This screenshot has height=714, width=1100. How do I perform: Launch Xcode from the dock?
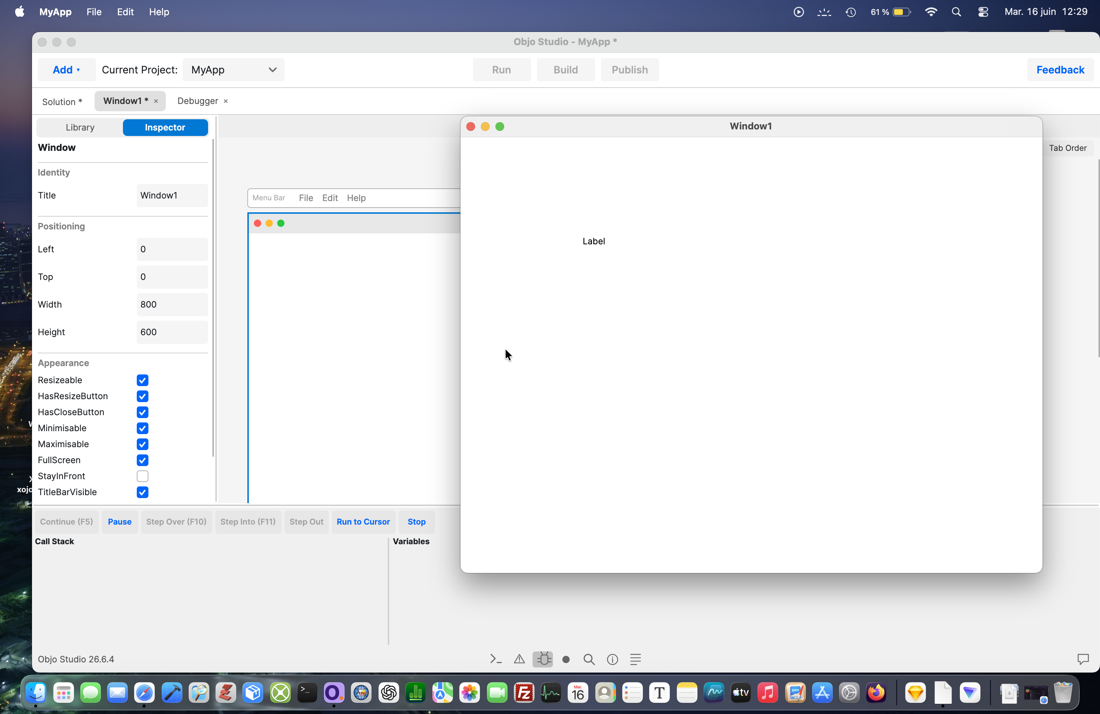coord(171,693)
